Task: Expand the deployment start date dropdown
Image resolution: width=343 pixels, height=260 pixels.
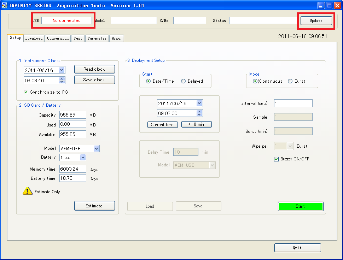Action: tap(199, 104)
